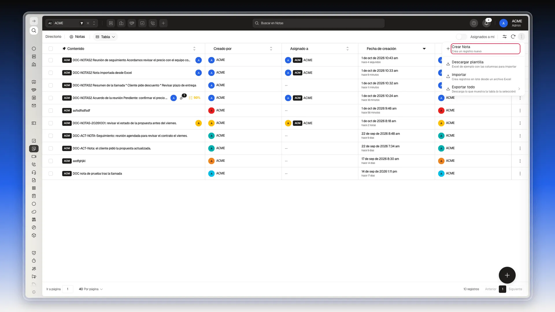Sort by Fecha de creación arrow

pyautogui.click(x=424, y=49)
